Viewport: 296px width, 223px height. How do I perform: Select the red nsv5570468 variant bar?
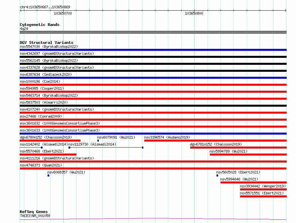pos(48,155)
